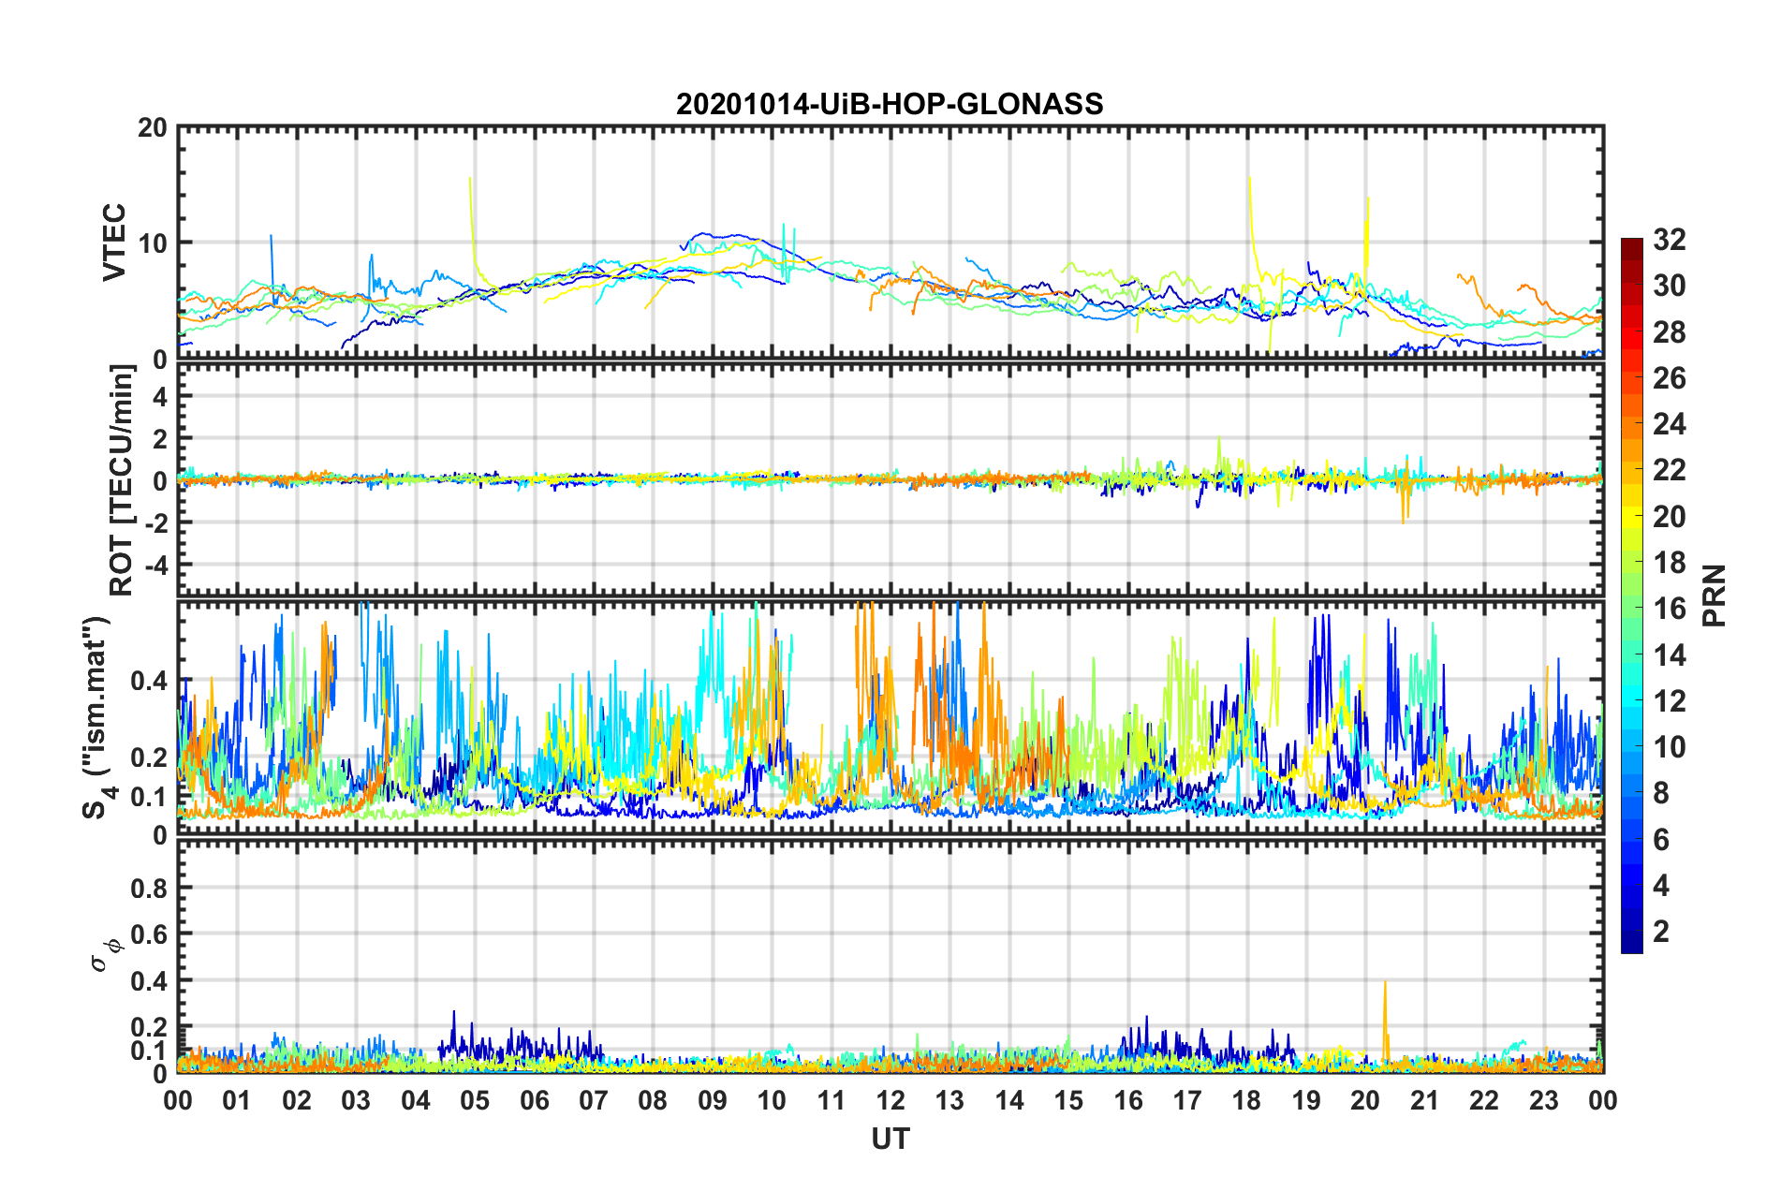Click the S4 ("ism.mat") axis label
The image size is (1781, 1191).
click(x=96, y=716)
